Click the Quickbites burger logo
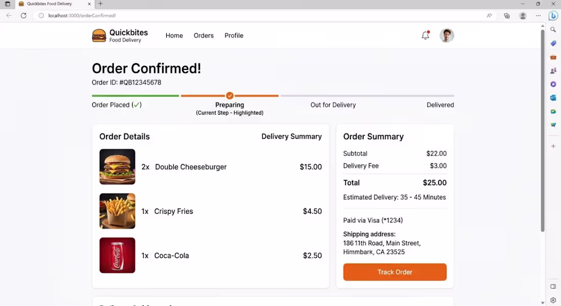The width and height of the screenshot is (561, 306). (99, 36)
